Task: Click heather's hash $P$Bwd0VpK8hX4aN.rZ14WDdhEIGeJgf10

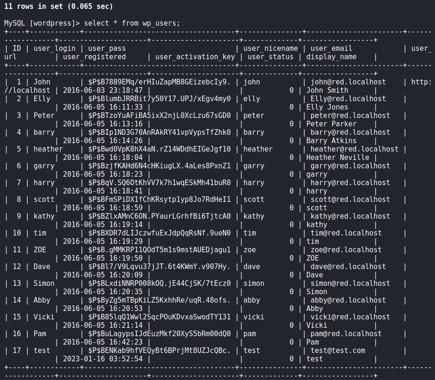Action: coord(159,149)
